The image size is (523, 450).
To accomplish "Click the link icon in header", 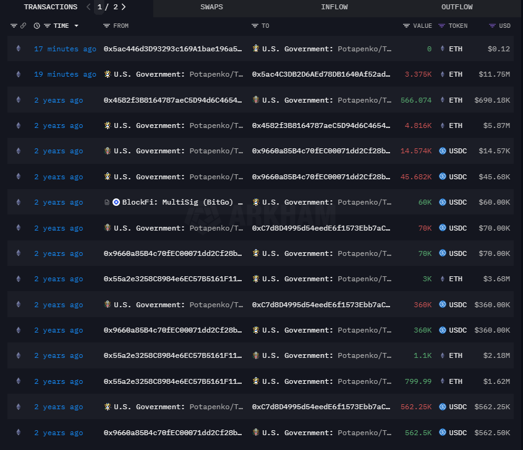I will 23,26.
